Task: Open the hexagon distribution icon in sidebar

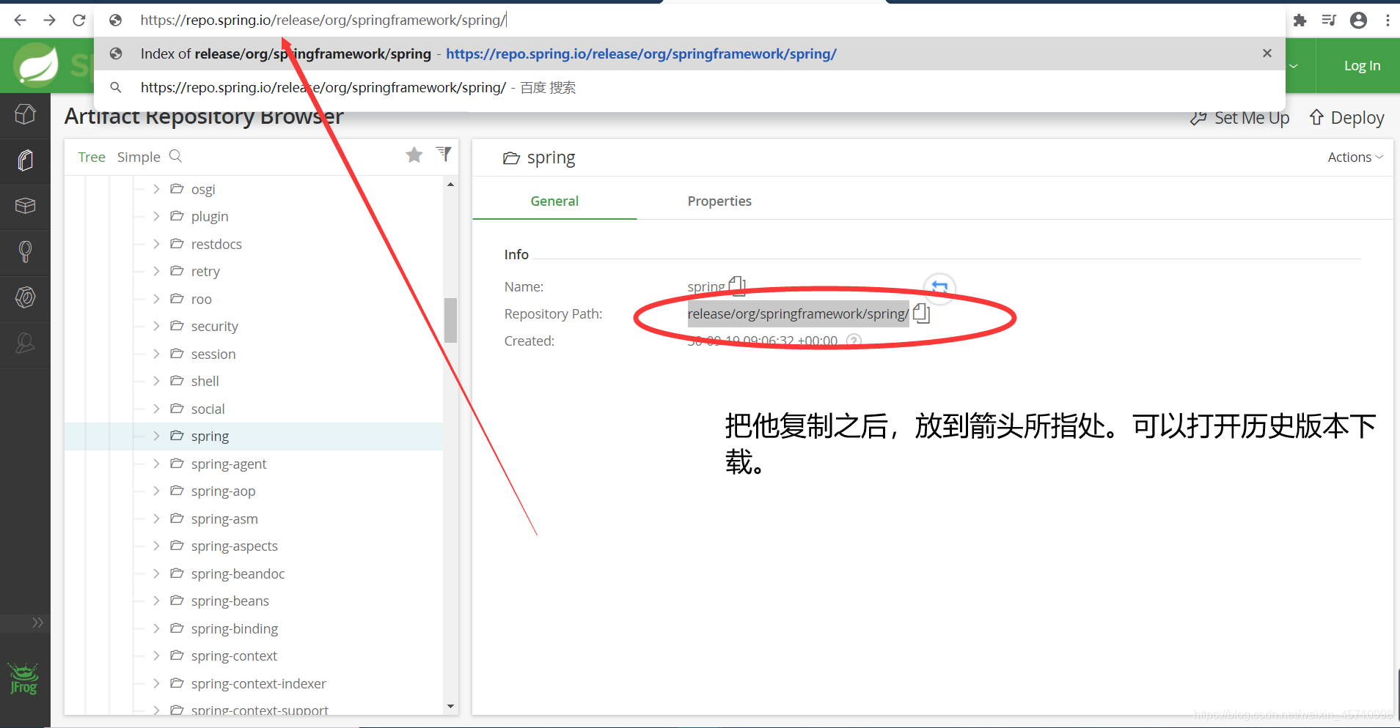Action: (25, 297)
